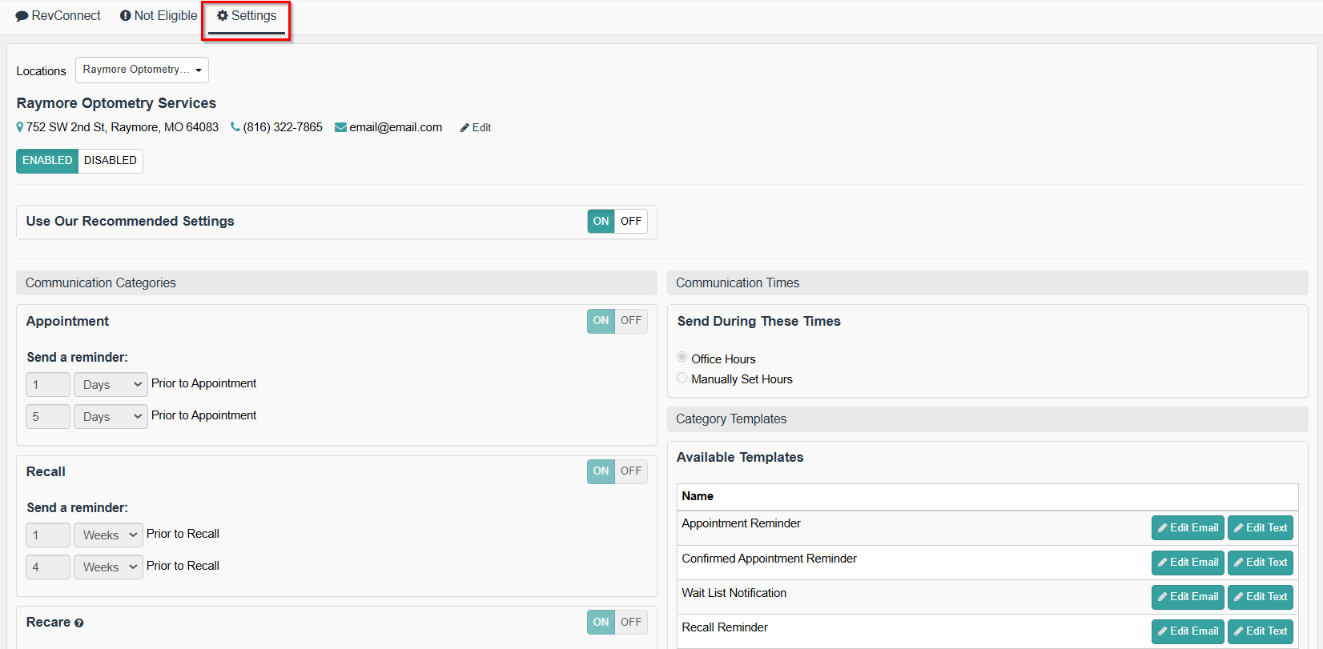Click the phone icon beside the number

pyautogui.click(x=235, y=127)
